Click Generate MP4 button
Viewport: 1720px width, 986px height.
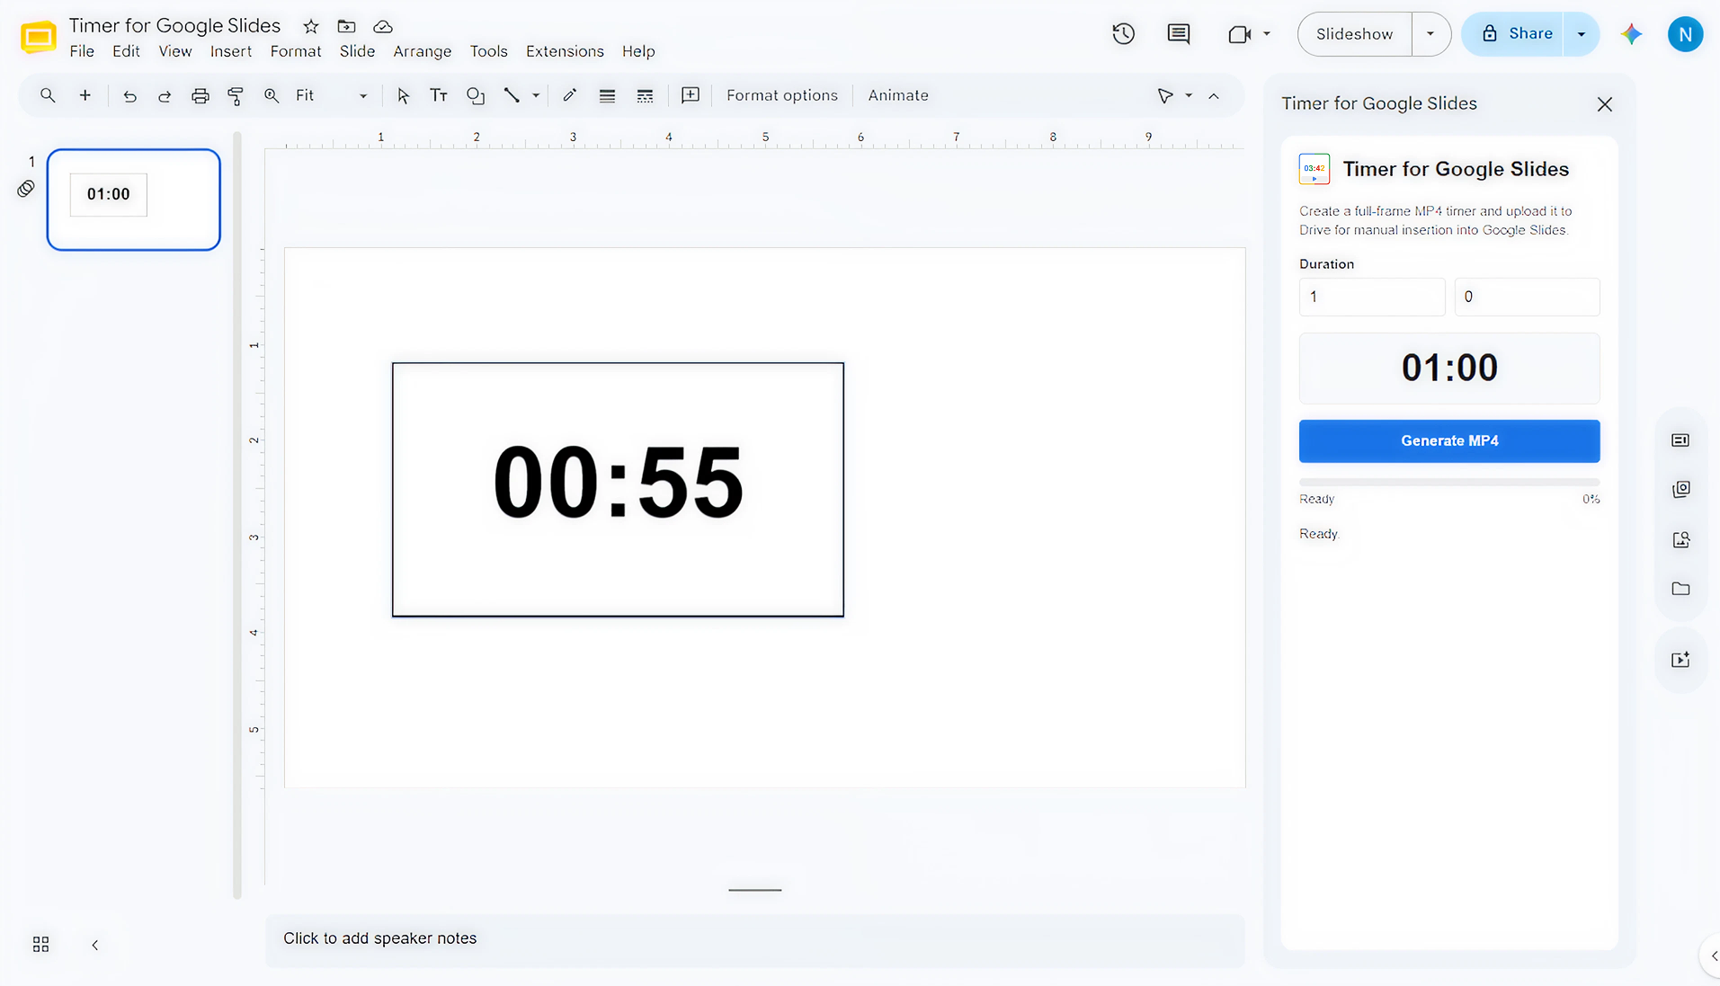[x=1449, y=441]
